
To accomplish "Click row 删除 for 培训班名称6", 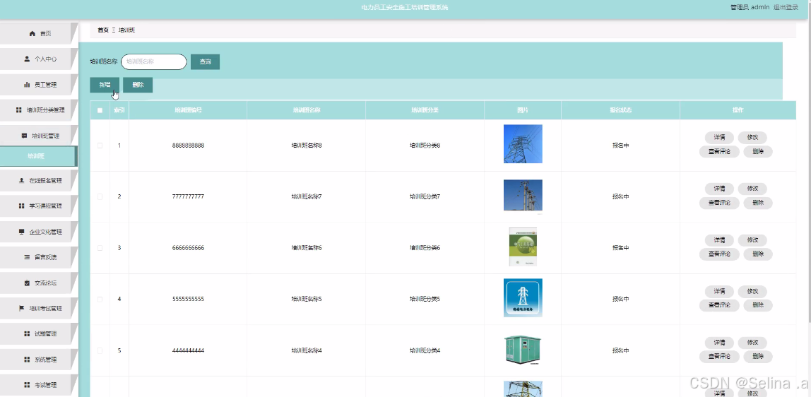I will [758, 254].
